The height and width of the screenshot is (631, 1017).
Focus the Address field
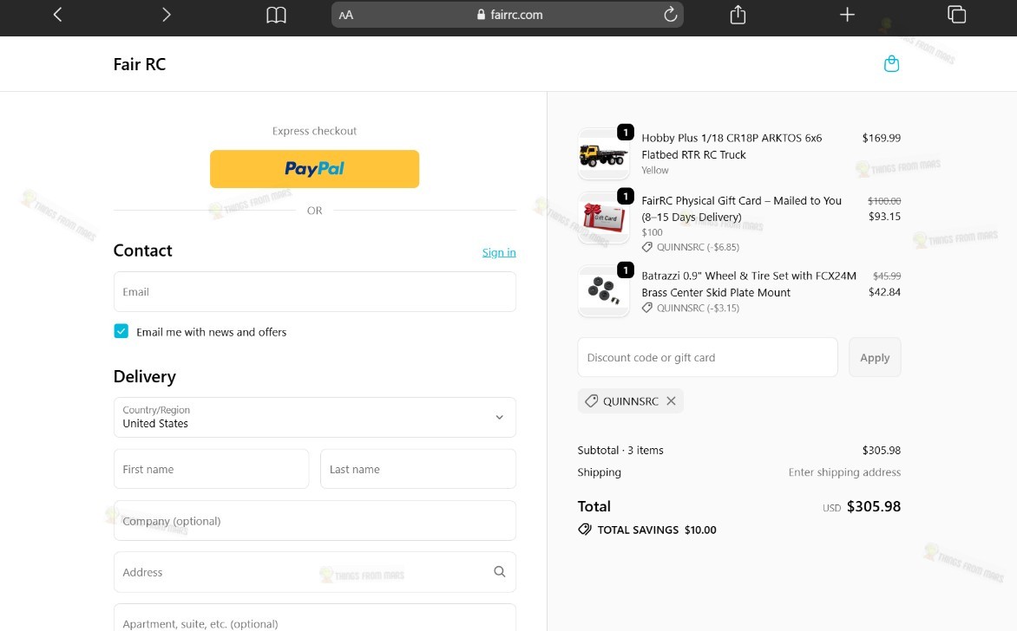click(315, 572)
